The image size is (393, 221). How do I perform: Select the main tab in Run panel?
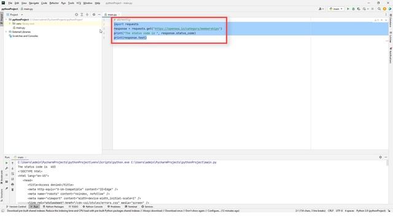[20, 157]
